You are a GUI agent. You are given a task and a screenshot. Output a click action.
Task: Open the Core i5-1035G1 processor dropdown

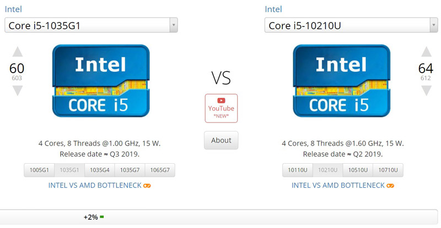pos(91,25)
